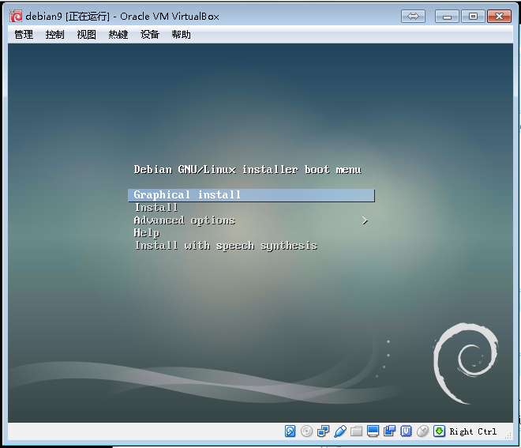Select the Install boot option
This screenshot has height=448, width=521.
[156, 208]
